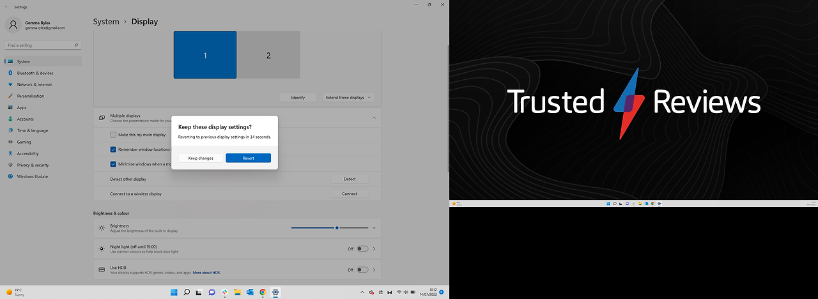Click the Privacy & security shield icon
This screenshot has width=818, height=299.
point(11,165)
